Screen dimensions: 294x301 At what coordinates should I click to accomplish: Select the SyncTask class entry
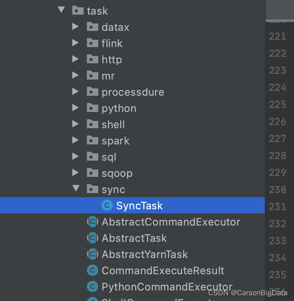pos(132,205)
